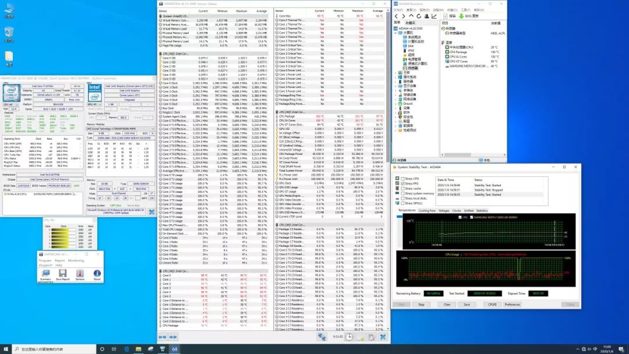Open the Monitoring menu in HWiNFO
629x354 pixels.
tap(76, 261)
